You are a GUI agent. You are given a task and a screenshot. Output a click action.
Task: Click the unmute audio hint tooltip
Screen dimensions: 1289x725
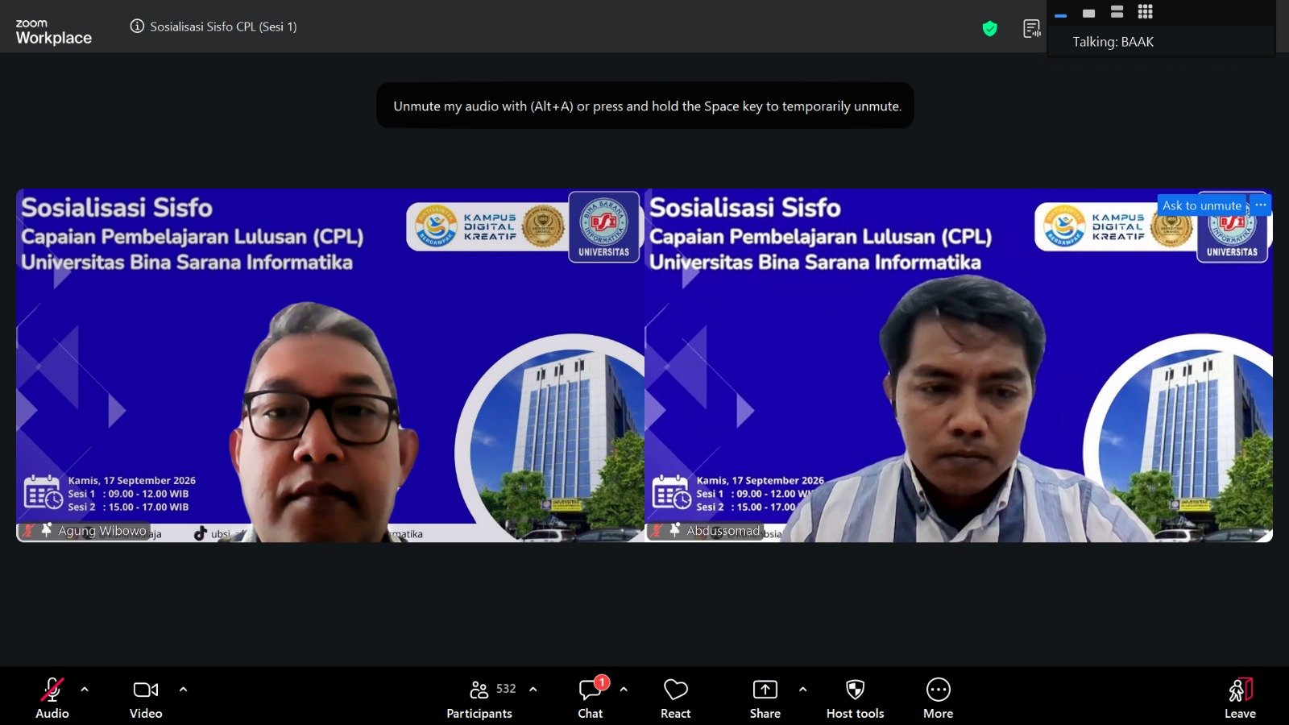[x=645, y=106]
